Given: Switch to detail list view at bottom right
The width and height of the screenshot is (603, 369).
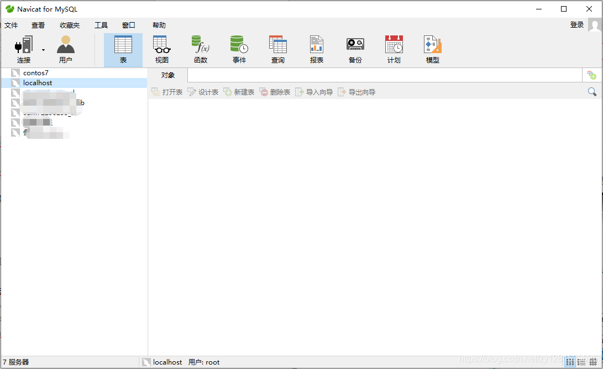Looking at the screenshot, I should 583,362.
